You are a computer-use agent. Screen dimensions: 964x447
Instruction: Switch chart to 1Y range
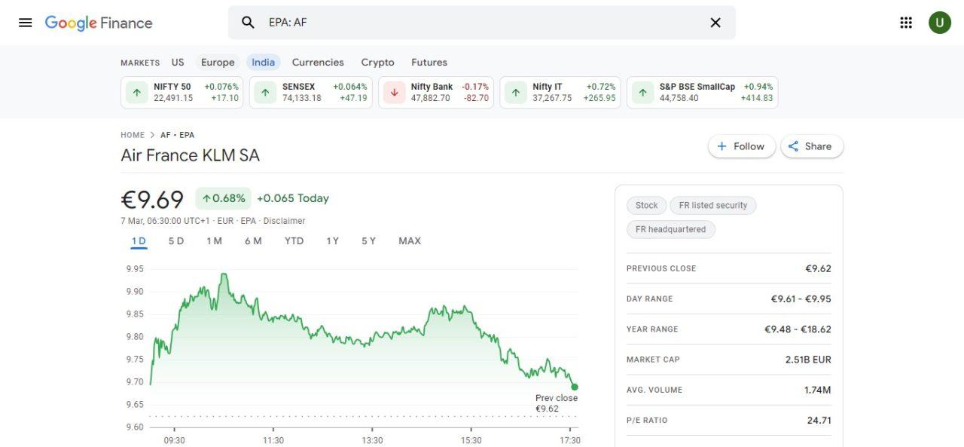click(x=332, y=241)
